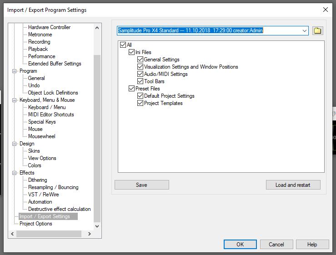Click the Cancel button

276,244
